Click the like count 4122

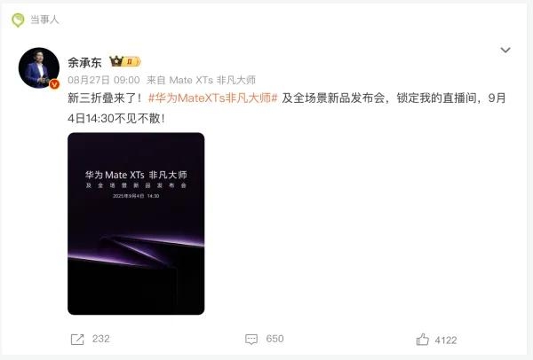[x=446, y=340]
